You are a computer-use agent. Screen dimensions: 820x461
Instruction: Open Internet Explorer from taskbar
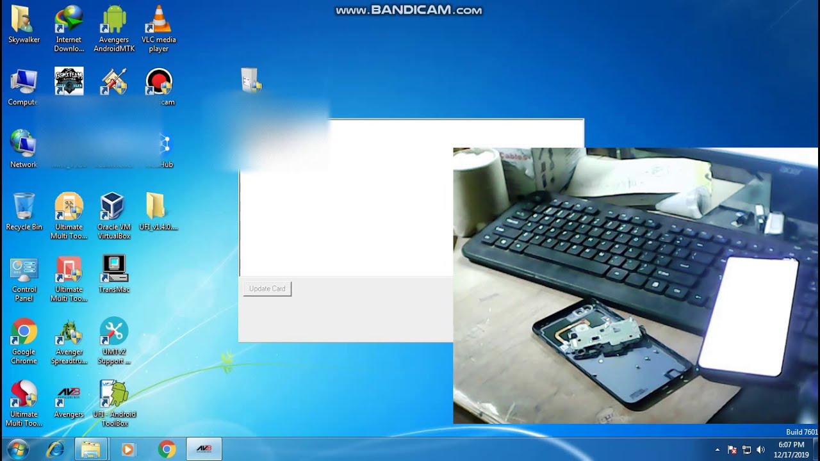click(x=56, y=449)
